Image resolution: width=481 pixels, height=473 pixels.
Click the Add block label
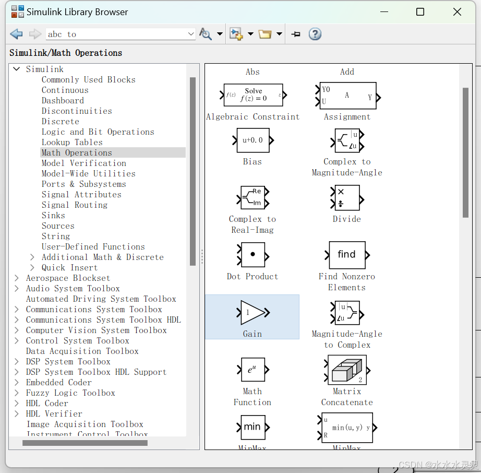(x=347, y=72)
